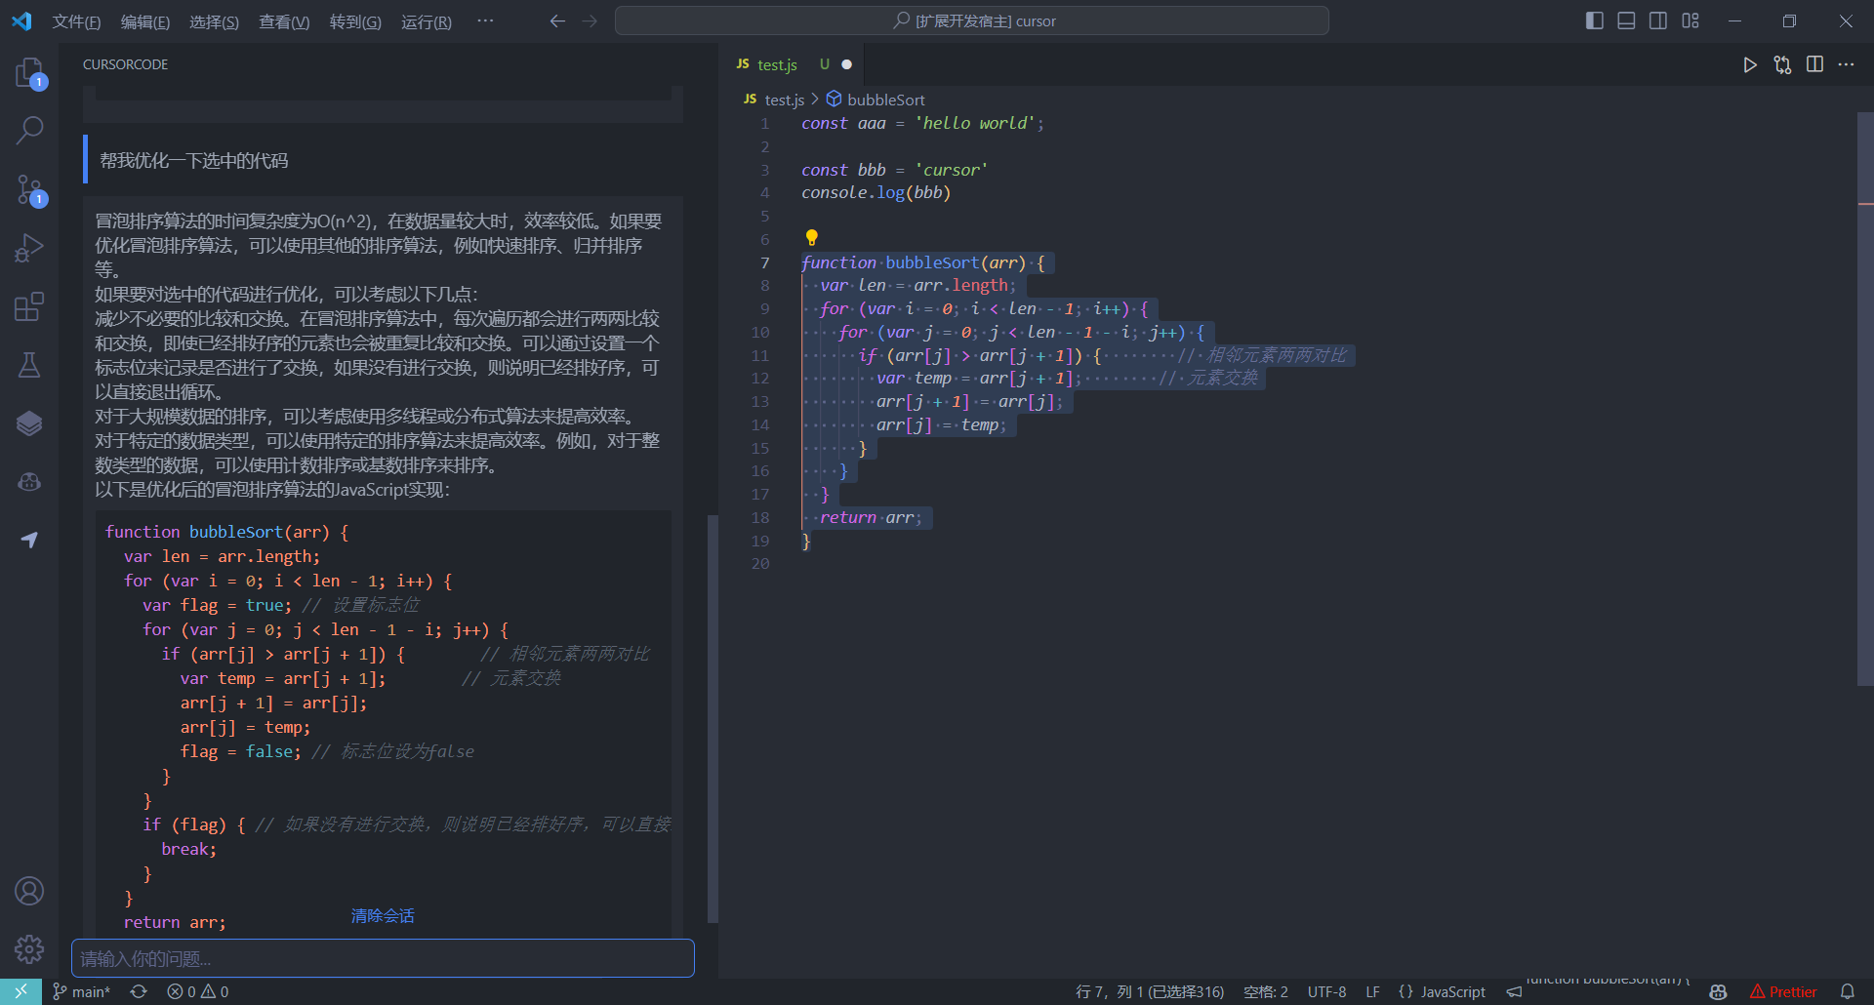
Task: Open the Extensions view
Action: pyautogui.click(x=28, y=305)
